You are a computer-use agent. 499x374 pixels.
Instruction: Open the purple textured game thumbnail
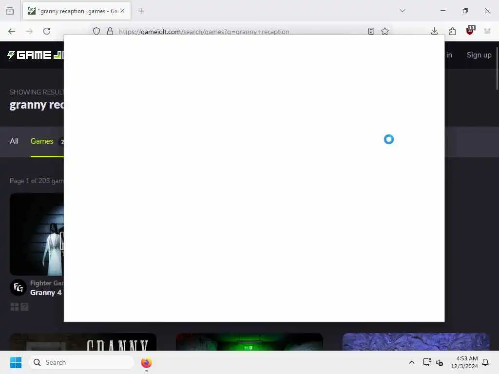tap(416, 342)
